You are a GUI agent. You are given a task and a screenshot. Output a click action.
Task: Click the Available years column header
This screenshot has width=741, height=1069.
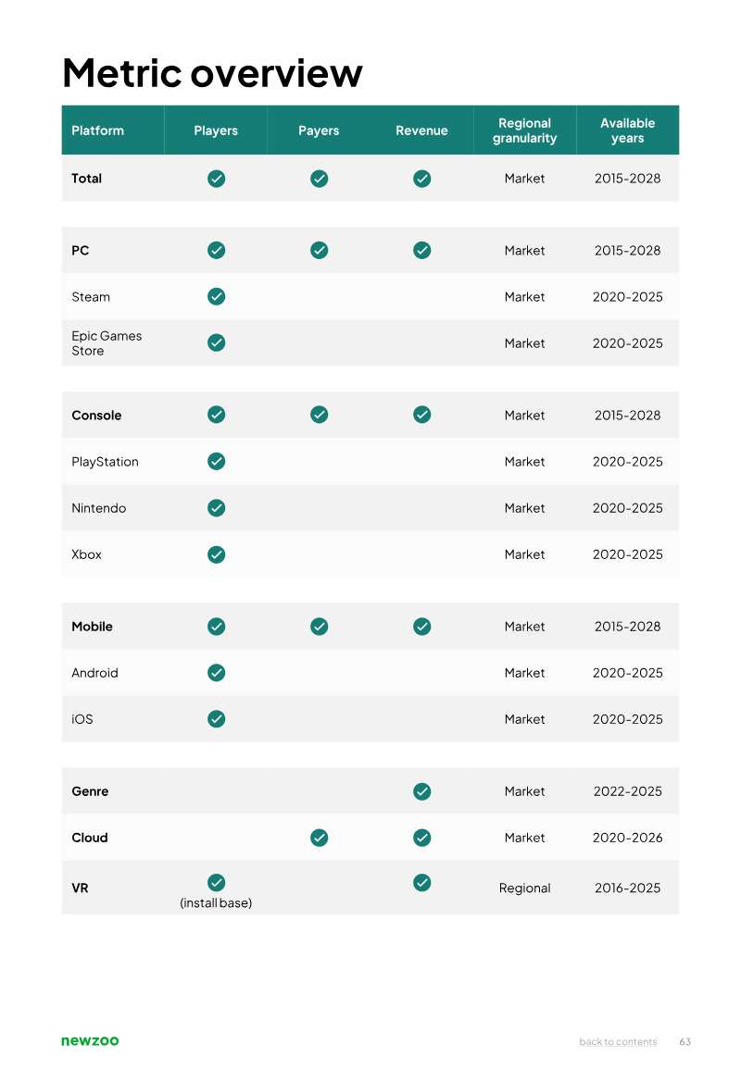(x=627, y=131)
